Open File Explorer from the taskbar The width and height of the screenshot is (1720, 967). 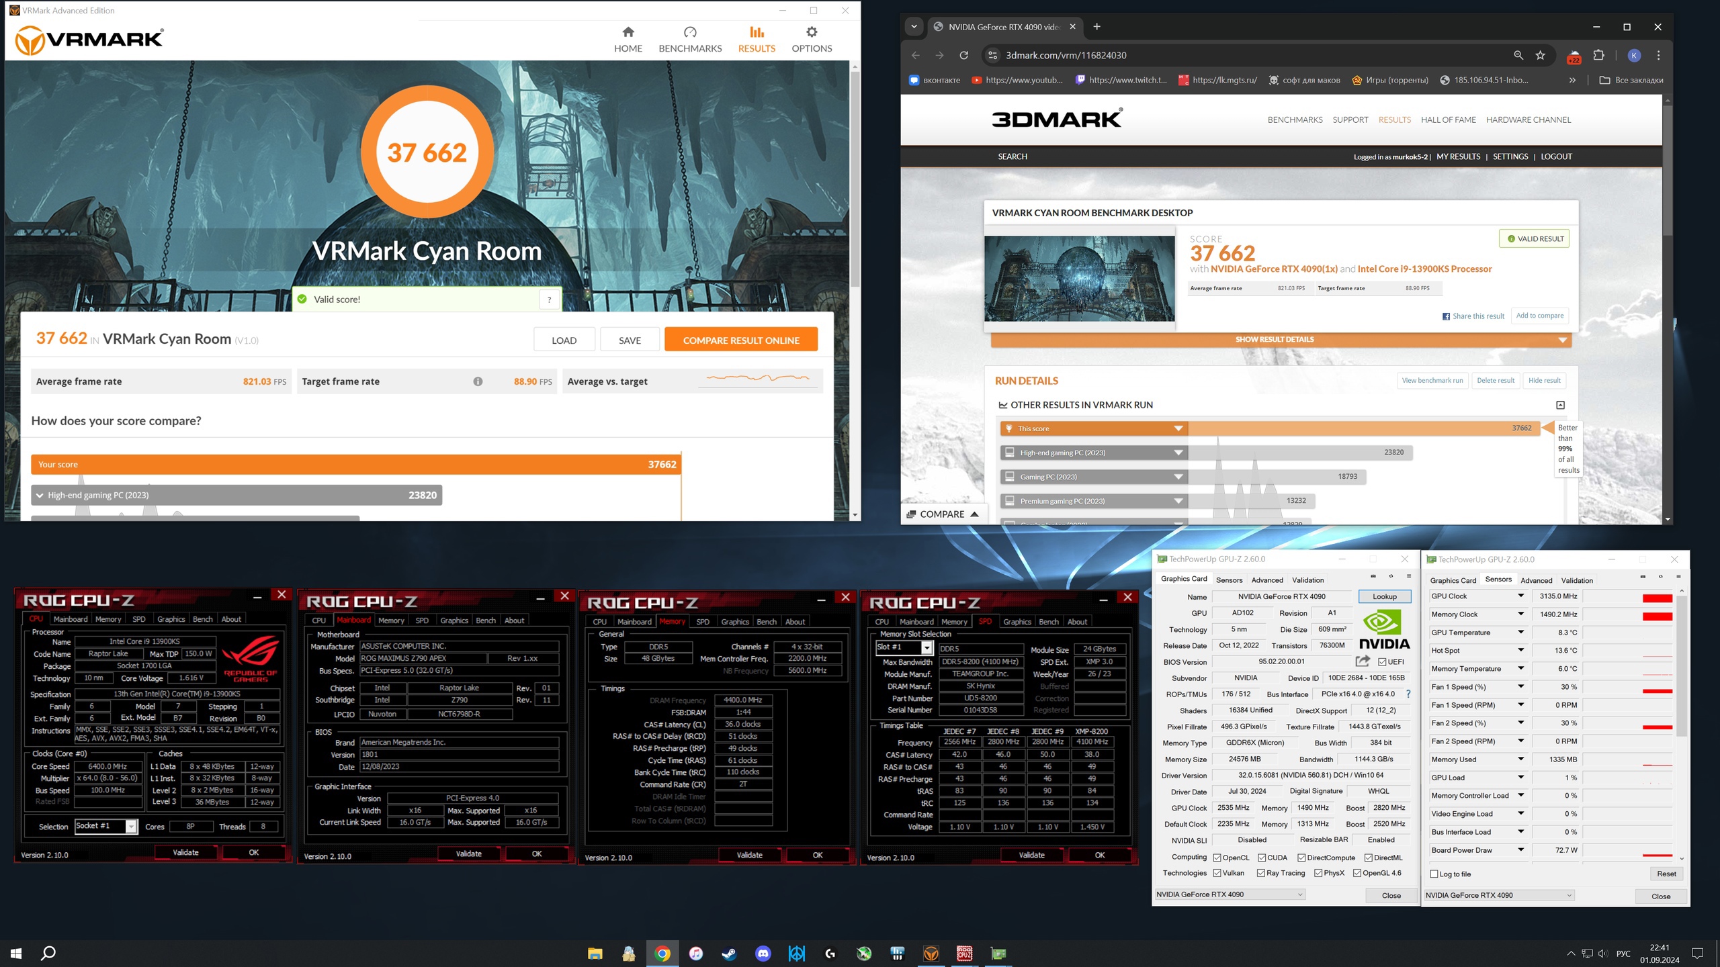click(595, 953)
